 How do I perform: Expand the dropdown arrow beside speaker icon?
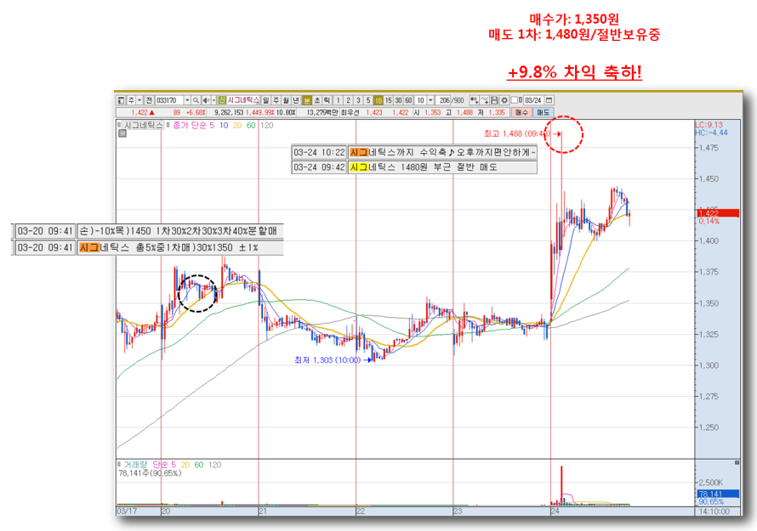(213, 100)
